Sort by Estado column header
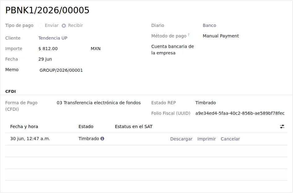The width and height of the screenshot is (293, 193). point(86,127)
